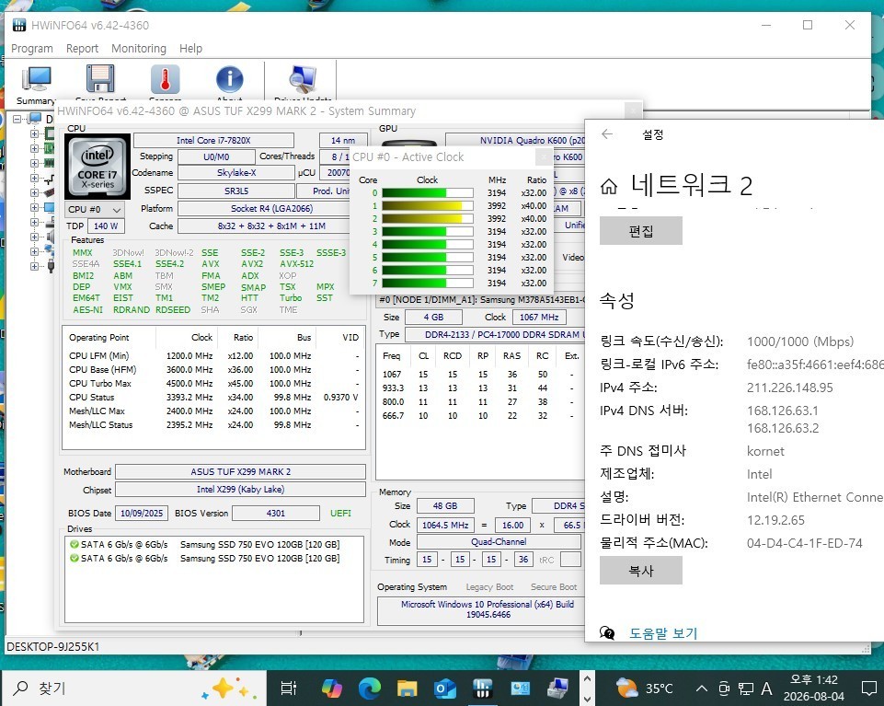Click the HWiNFO64 title bar app icon
Viewport: 884px width, 706px height.
pyautogui.click(x=19, y=25)
